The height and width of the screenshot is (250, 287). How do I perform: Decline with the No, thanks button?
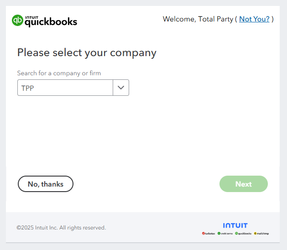(46, 184)
